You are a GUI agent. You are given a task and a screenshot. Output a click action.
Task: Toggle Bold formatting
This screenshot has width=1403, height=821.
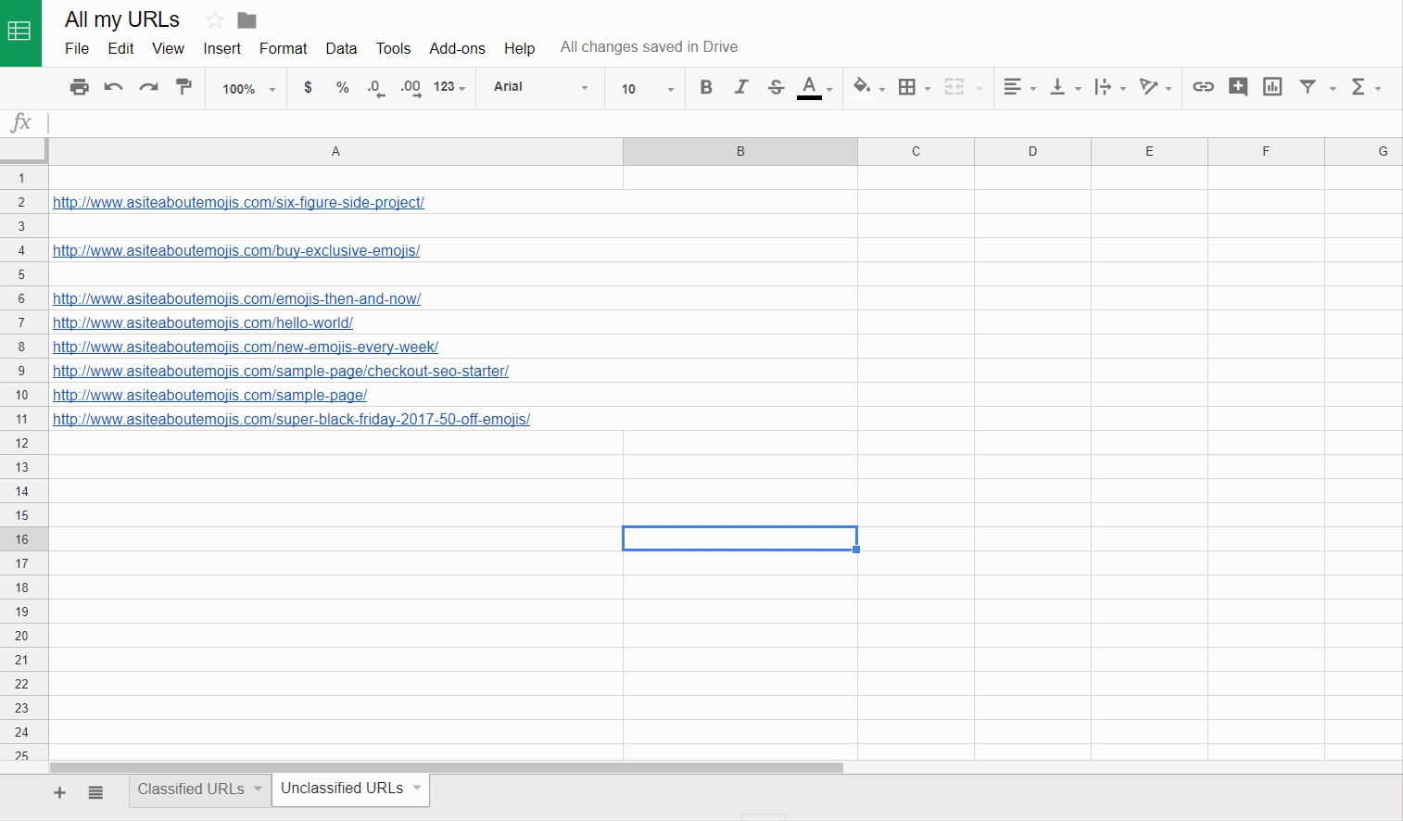click(706, 87)
